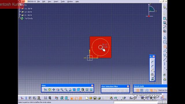Image resolution: width=185 pixels, height=104 pixels.
Task: Click the status bar command input field
Action: pyautogui.click(x=136, y=102)
